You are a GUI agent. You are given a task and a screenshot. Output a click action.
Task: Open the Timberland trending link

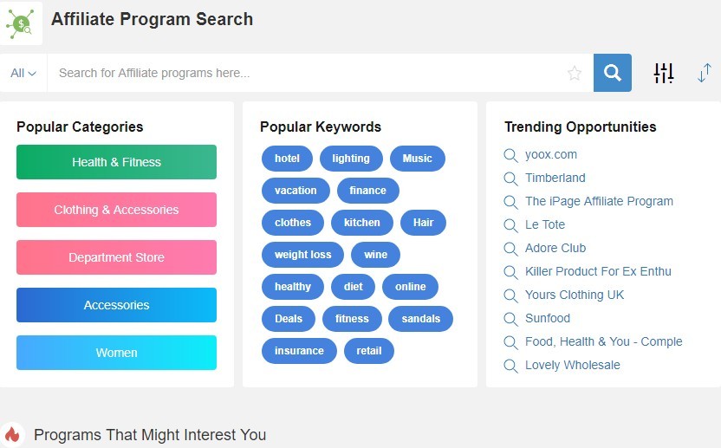[555, 178]
